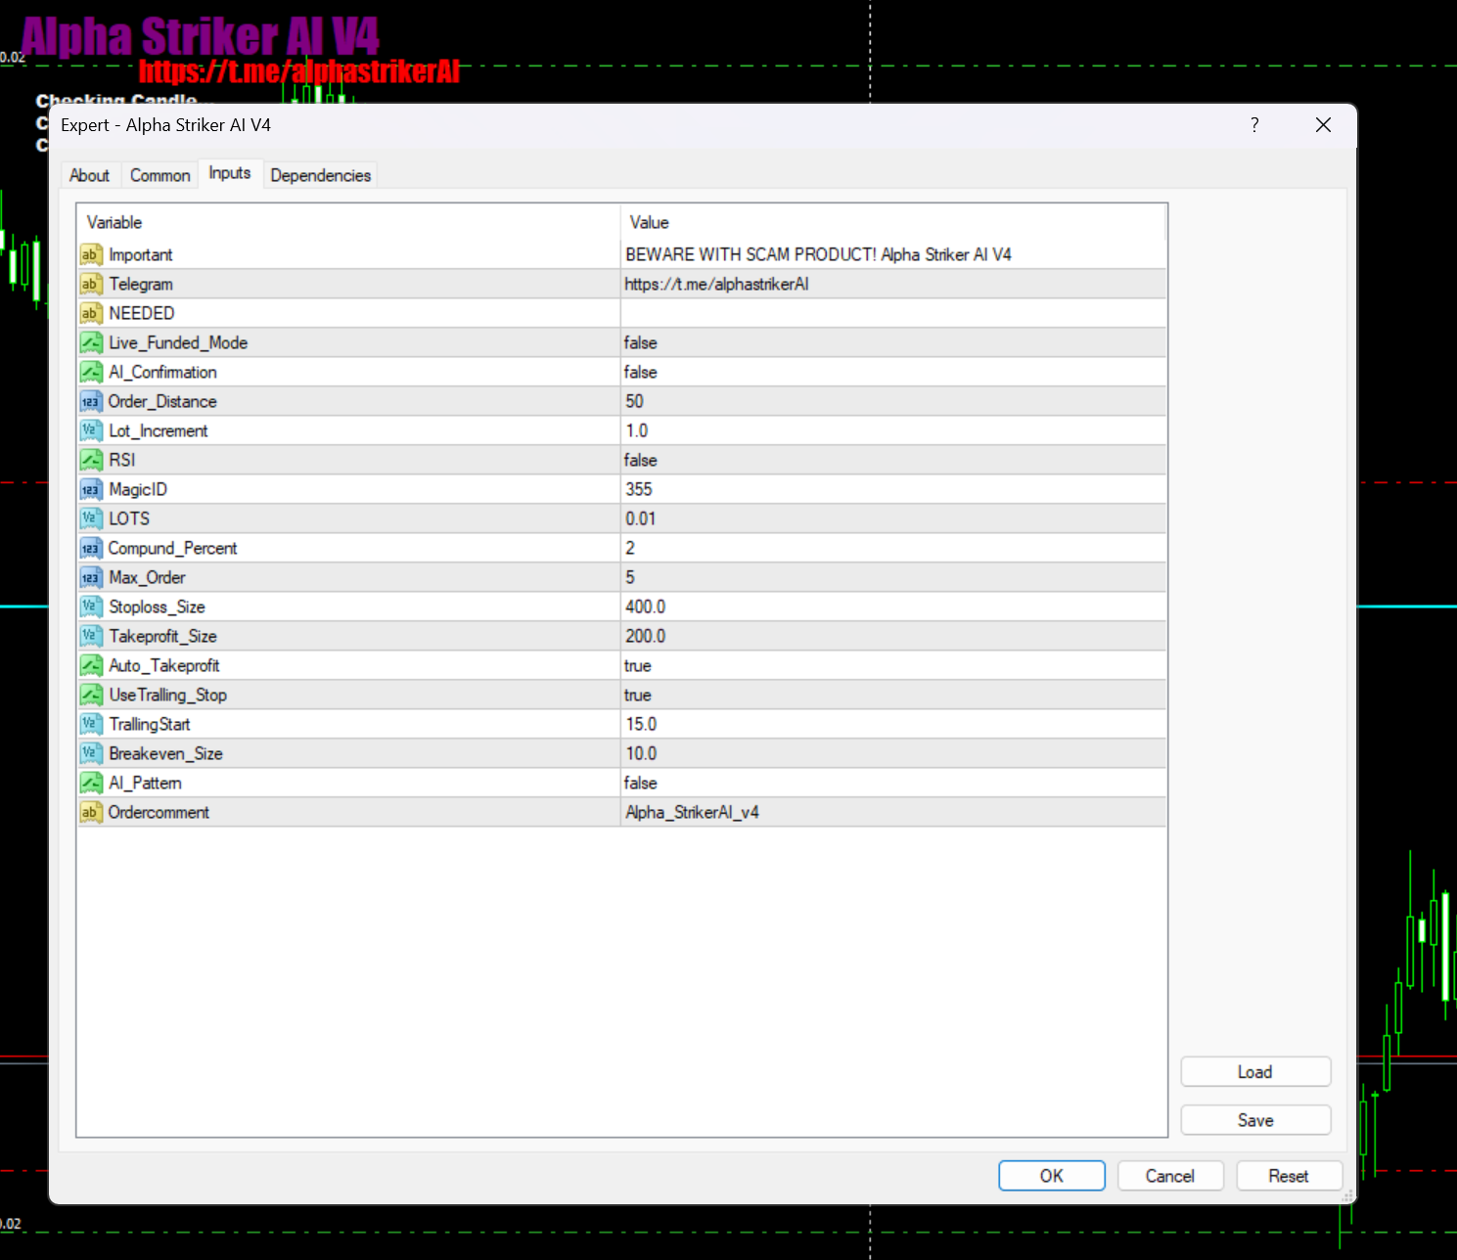This screenshot has width=1457, height=1260.
Task: Toggle the UseTralling_Stop true value
Action: click(x=893, y=695)
